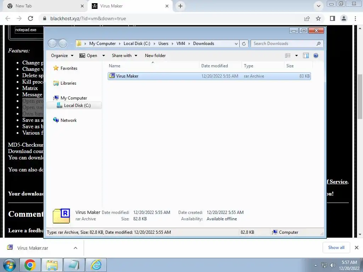Click Libraries in the navigation pane
The width and height of the screenshot is (363, 272).
[x=68, y=83]
